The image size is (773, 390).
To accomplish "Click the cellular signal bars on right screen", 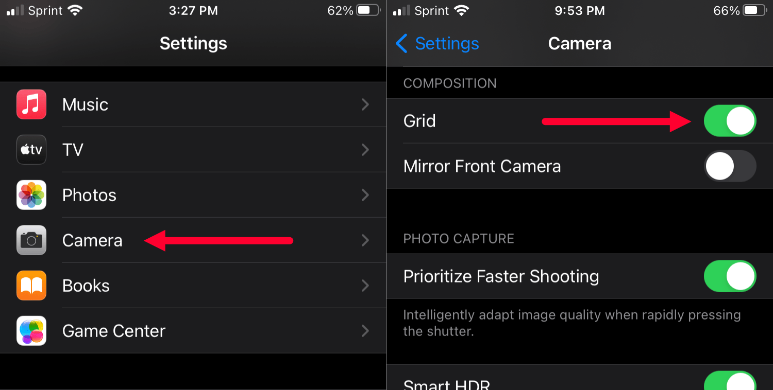I will (x=402, y=9).
